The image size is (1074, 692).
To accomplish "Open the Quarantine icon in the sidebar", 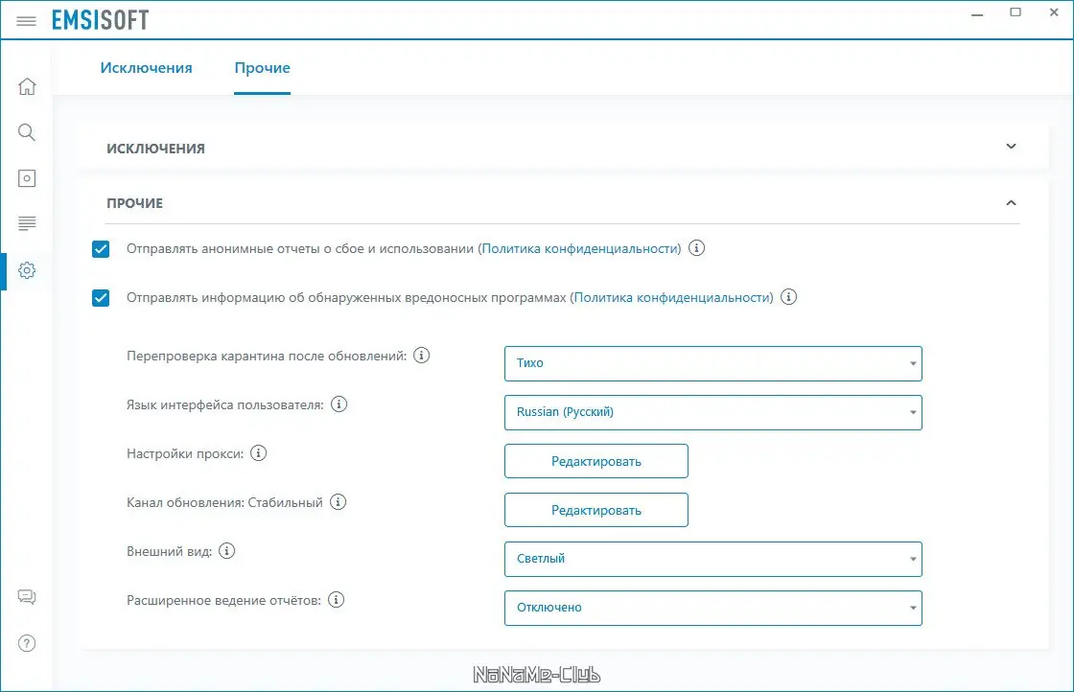I will point(27,178).
